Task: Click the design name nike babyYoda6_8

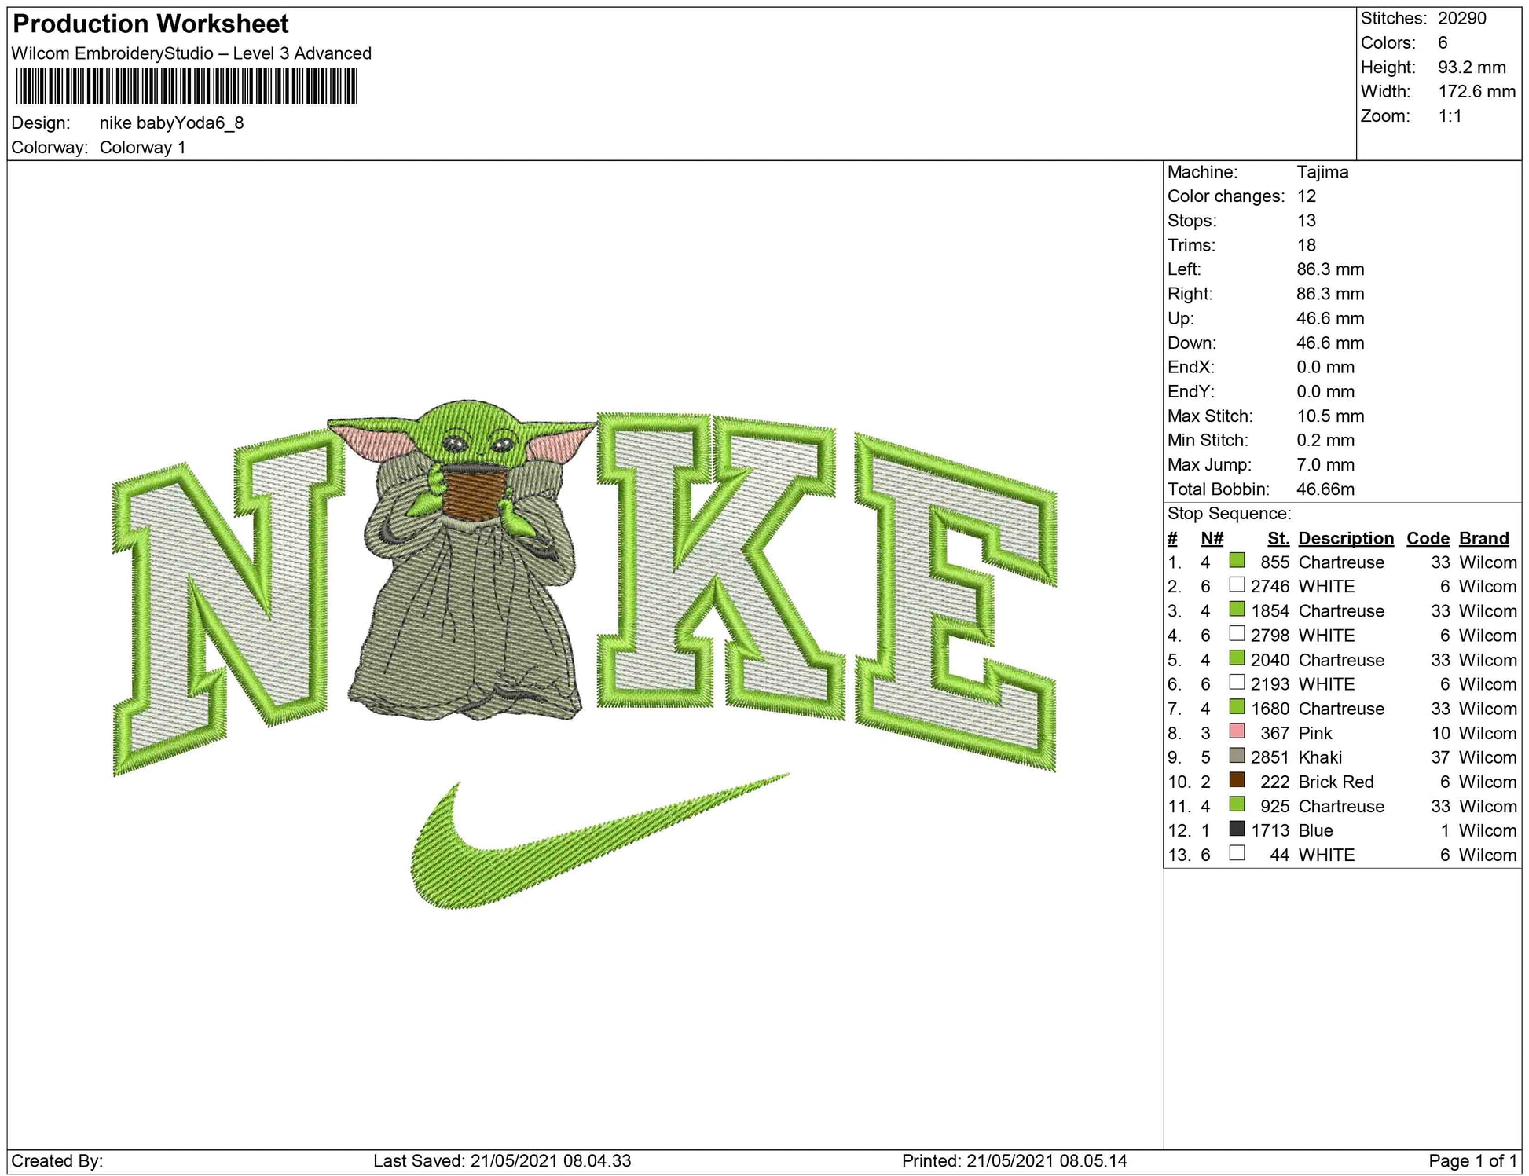Action: [171, 123]
